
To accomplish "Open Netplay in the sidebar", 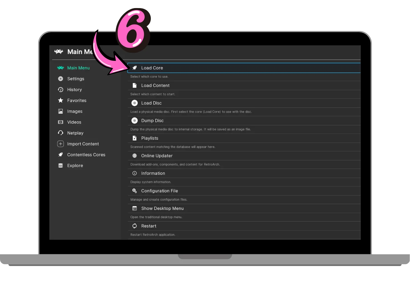I will click(x=75, y=133).
